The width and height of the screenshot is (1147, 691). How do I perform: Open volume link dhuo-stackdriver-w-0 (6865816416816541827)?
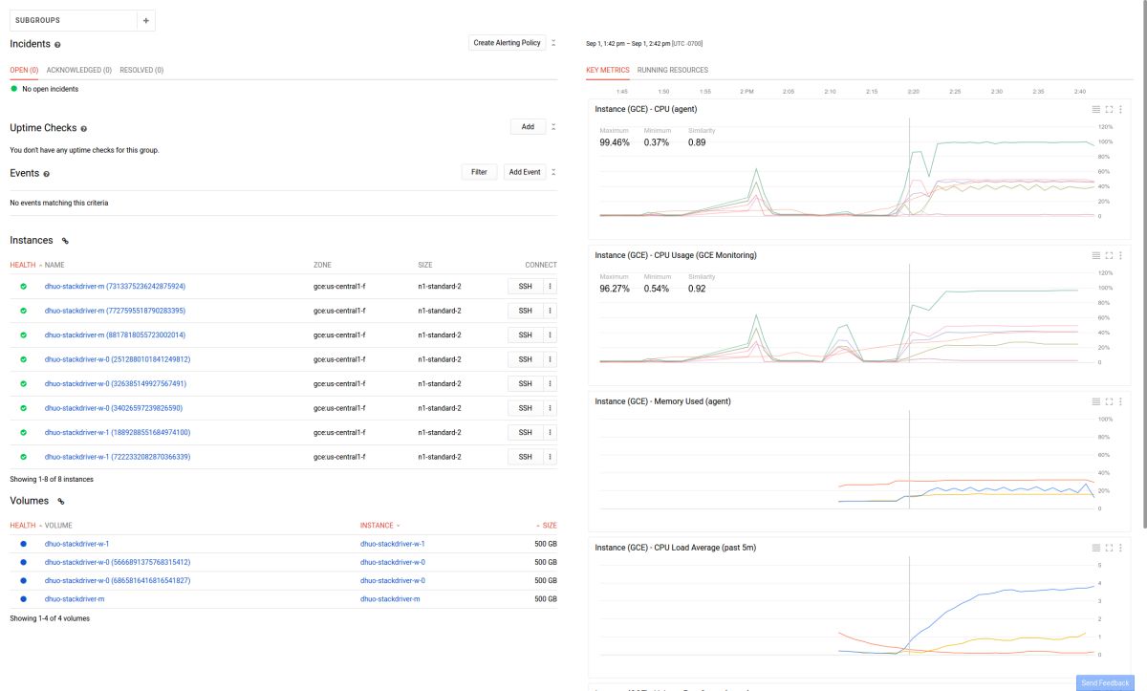[118, 580]
